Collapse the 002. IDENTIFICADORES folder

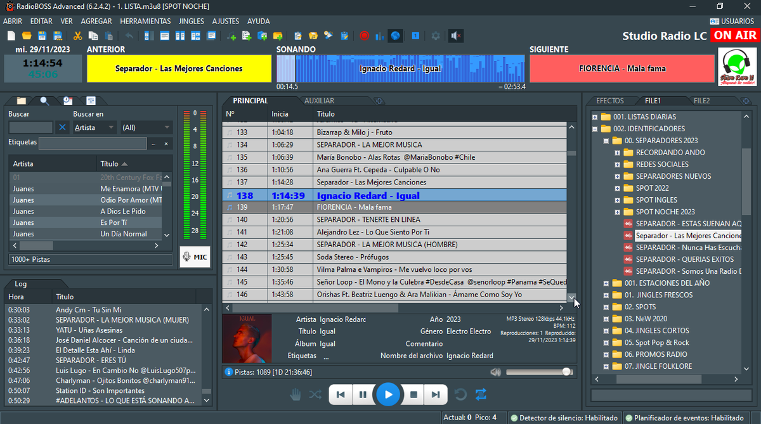point(595,129)
